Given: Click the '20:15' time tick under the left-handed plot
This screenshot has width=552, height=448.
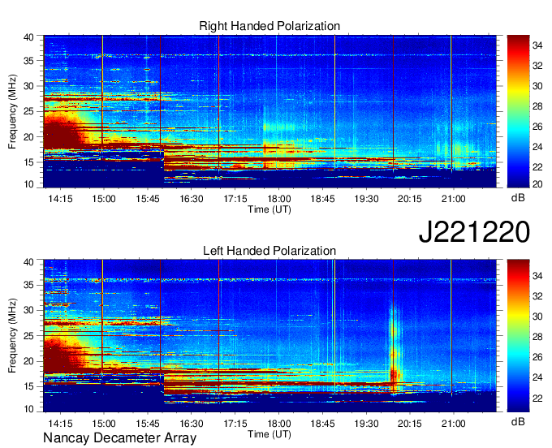Looking at the screenshot, I should pyautogui.click(x=410, y=424).
